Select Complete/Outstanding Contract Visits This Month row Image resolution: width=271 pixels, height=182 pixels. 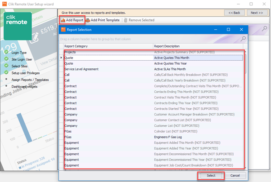click(154, 86)
